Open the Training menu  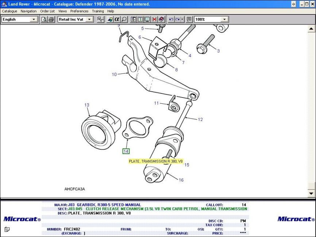tap(98, 11)
